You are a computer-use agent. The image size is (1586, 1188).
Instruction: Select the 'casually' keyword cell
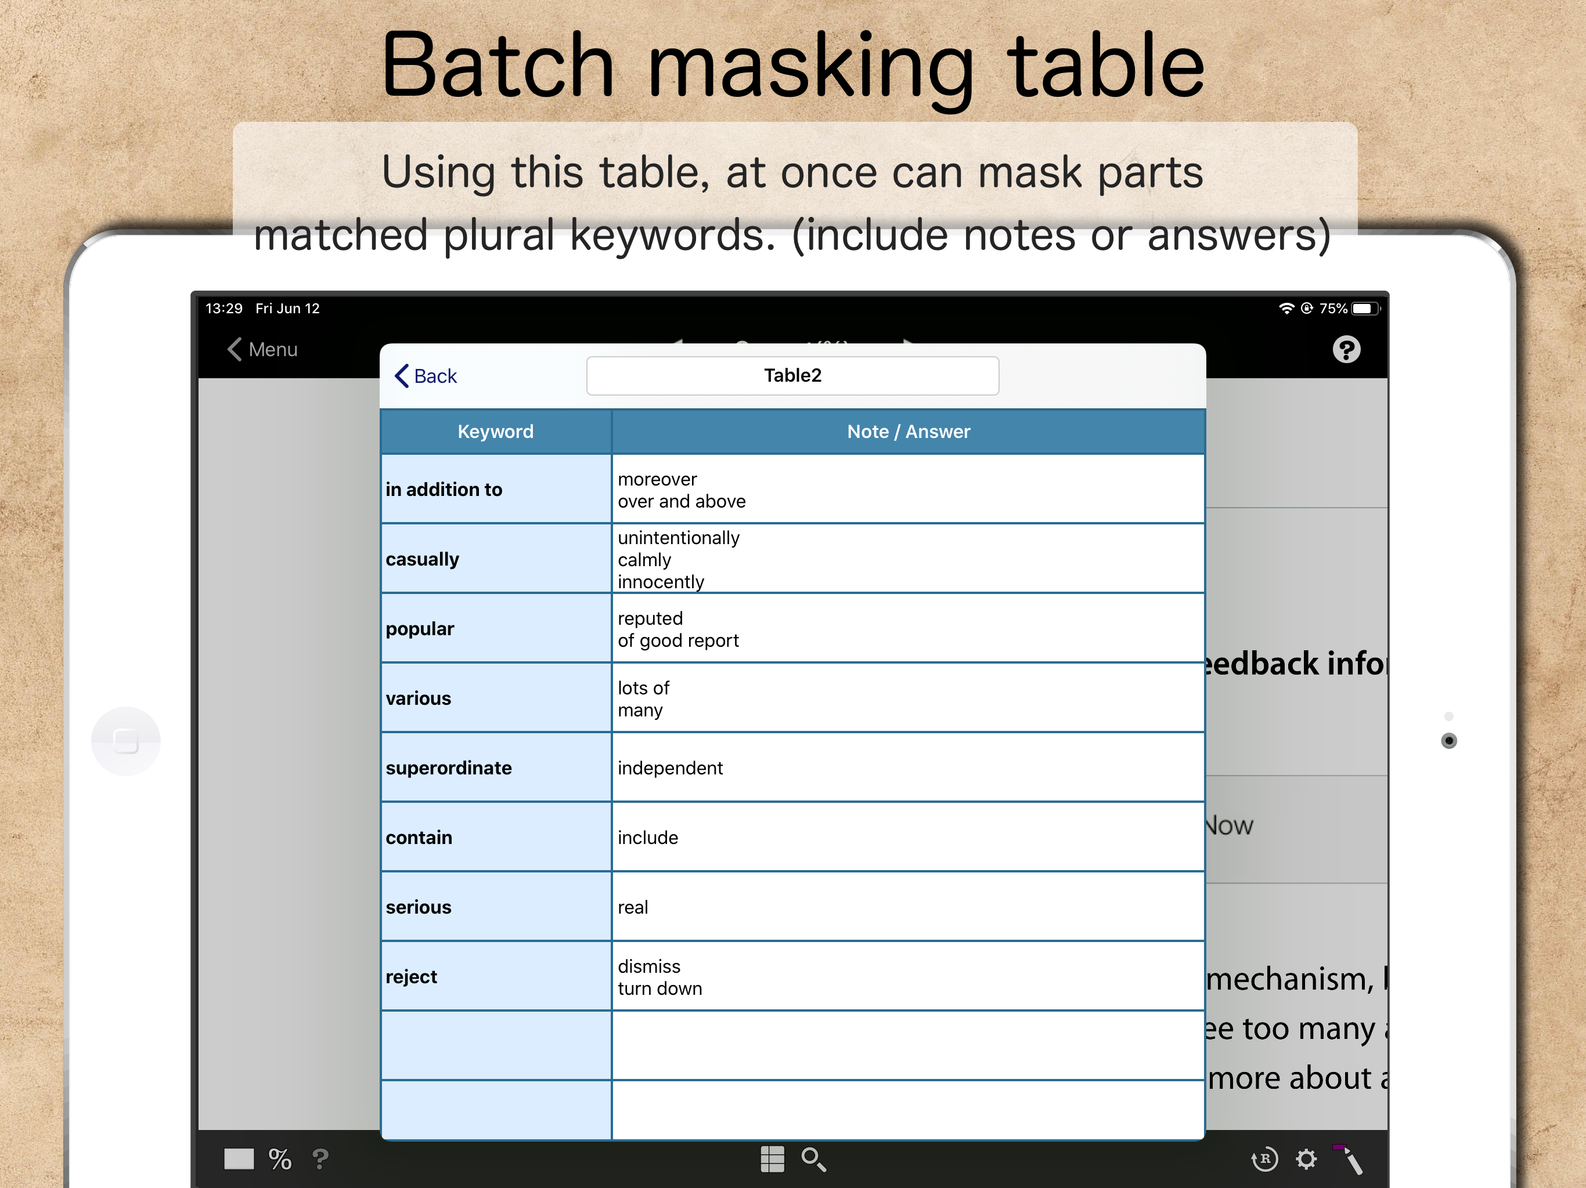click(495, 559)
